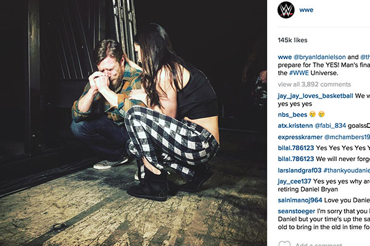Follow the #WWE hashtag in caption

tap(298, 73)
